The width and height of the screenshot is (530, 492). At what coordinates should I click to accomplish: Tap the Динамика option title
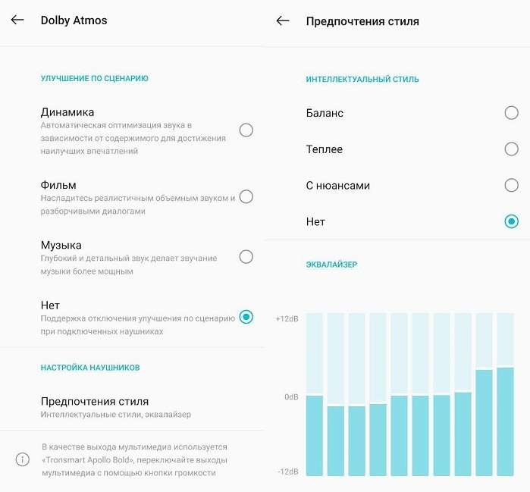pos(67,112)
